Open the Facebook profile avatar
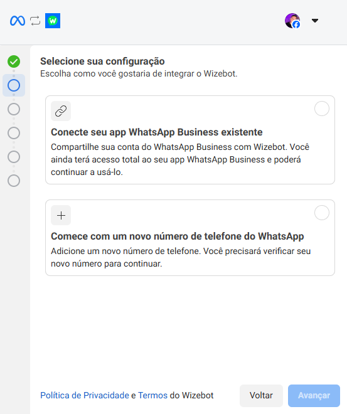This screenshot has height=414, width=347. pyautogui.click(x=292, y=21)
